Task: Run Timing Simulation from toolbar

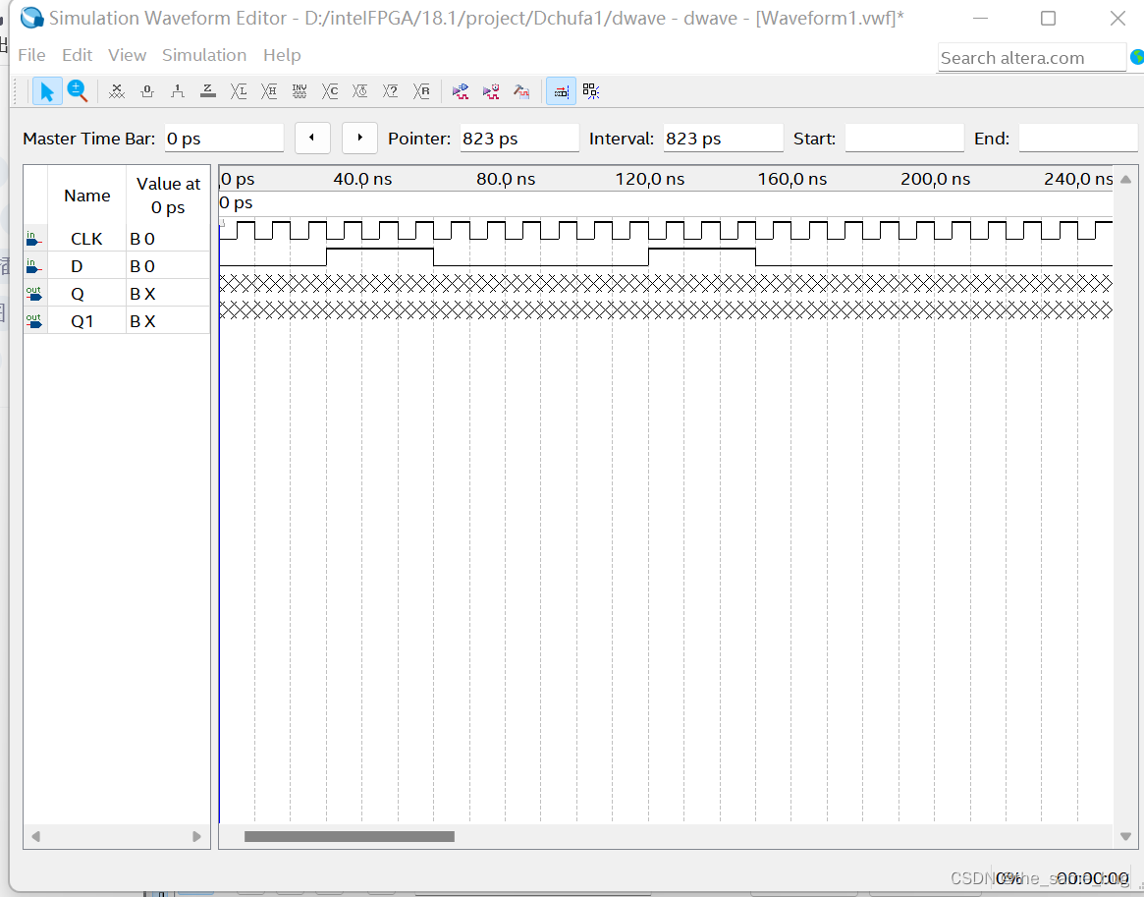Action: click(491, 91)
